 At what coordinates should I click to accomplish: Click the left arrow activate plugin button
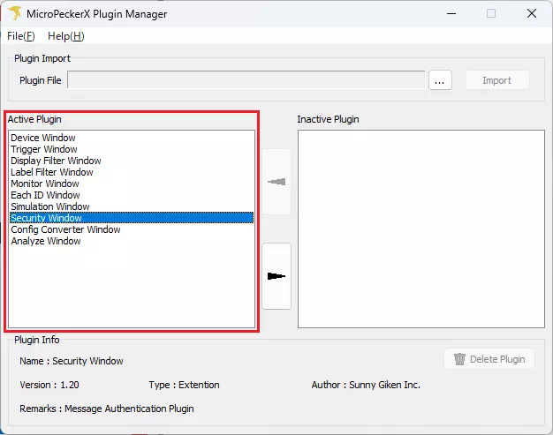(x=276, y=182)
